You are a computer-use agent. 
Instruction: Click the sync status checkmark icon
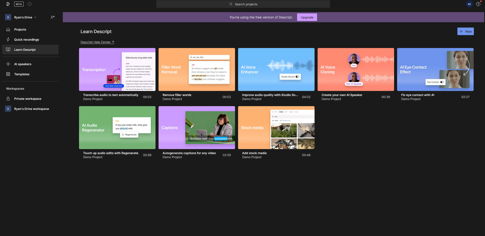coord(30,4)
